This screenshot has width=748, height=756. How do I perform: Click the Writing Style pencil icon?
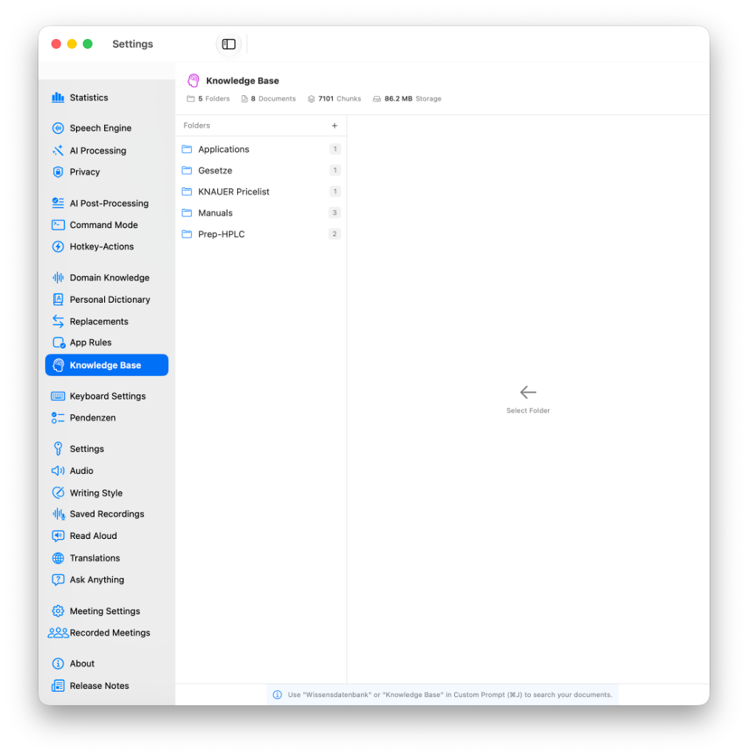coord(58,492)
